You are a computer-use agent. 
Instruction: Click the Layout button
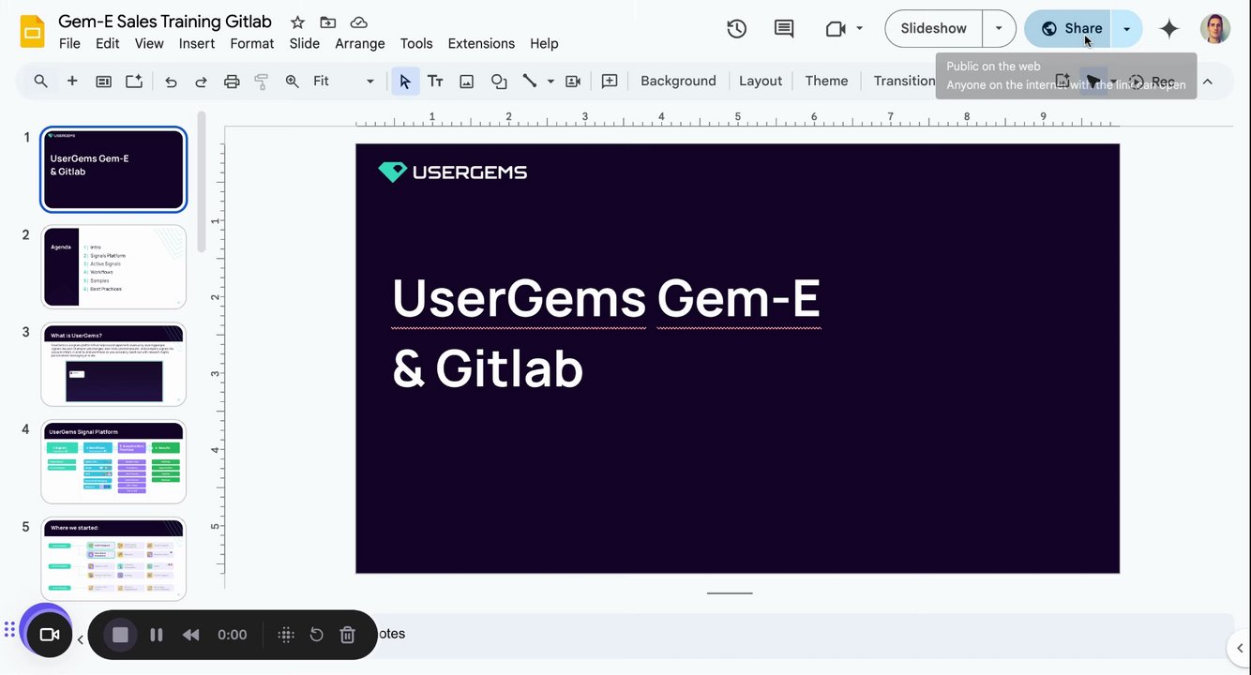[x=761, y=82]
